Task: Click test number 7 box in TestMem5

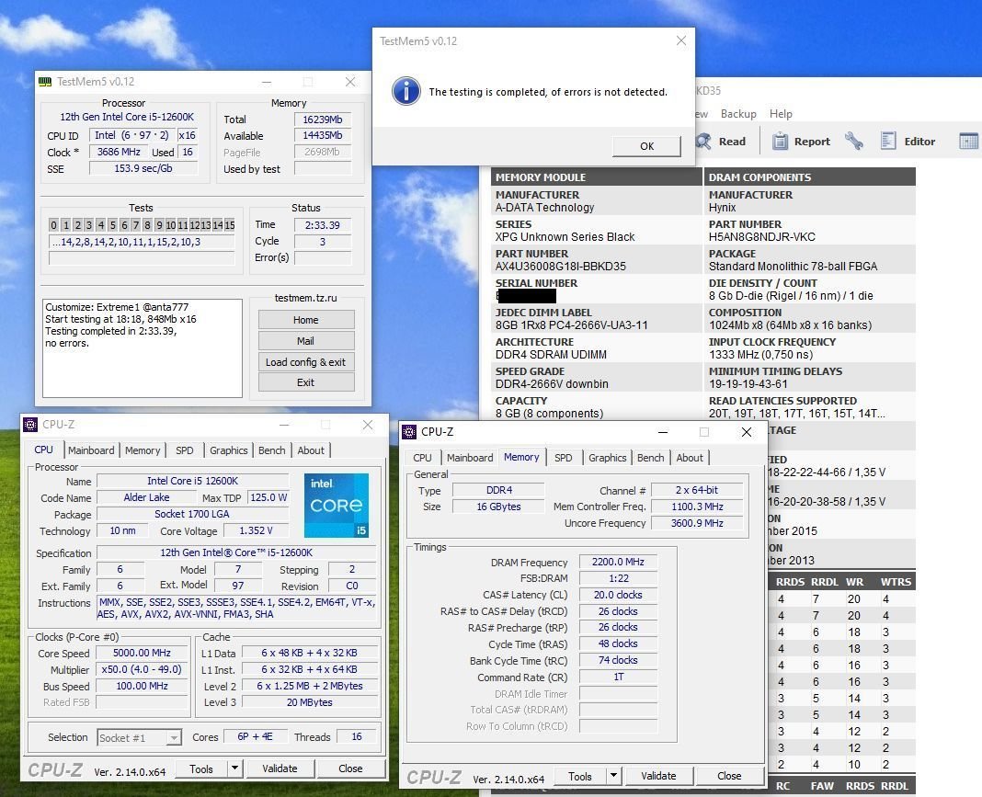Action: (x=136, y=225)
